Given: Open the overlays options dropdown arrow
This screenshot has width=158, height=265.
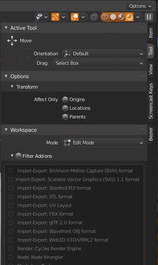Looking at the screenshot, I should pos(83,17).
